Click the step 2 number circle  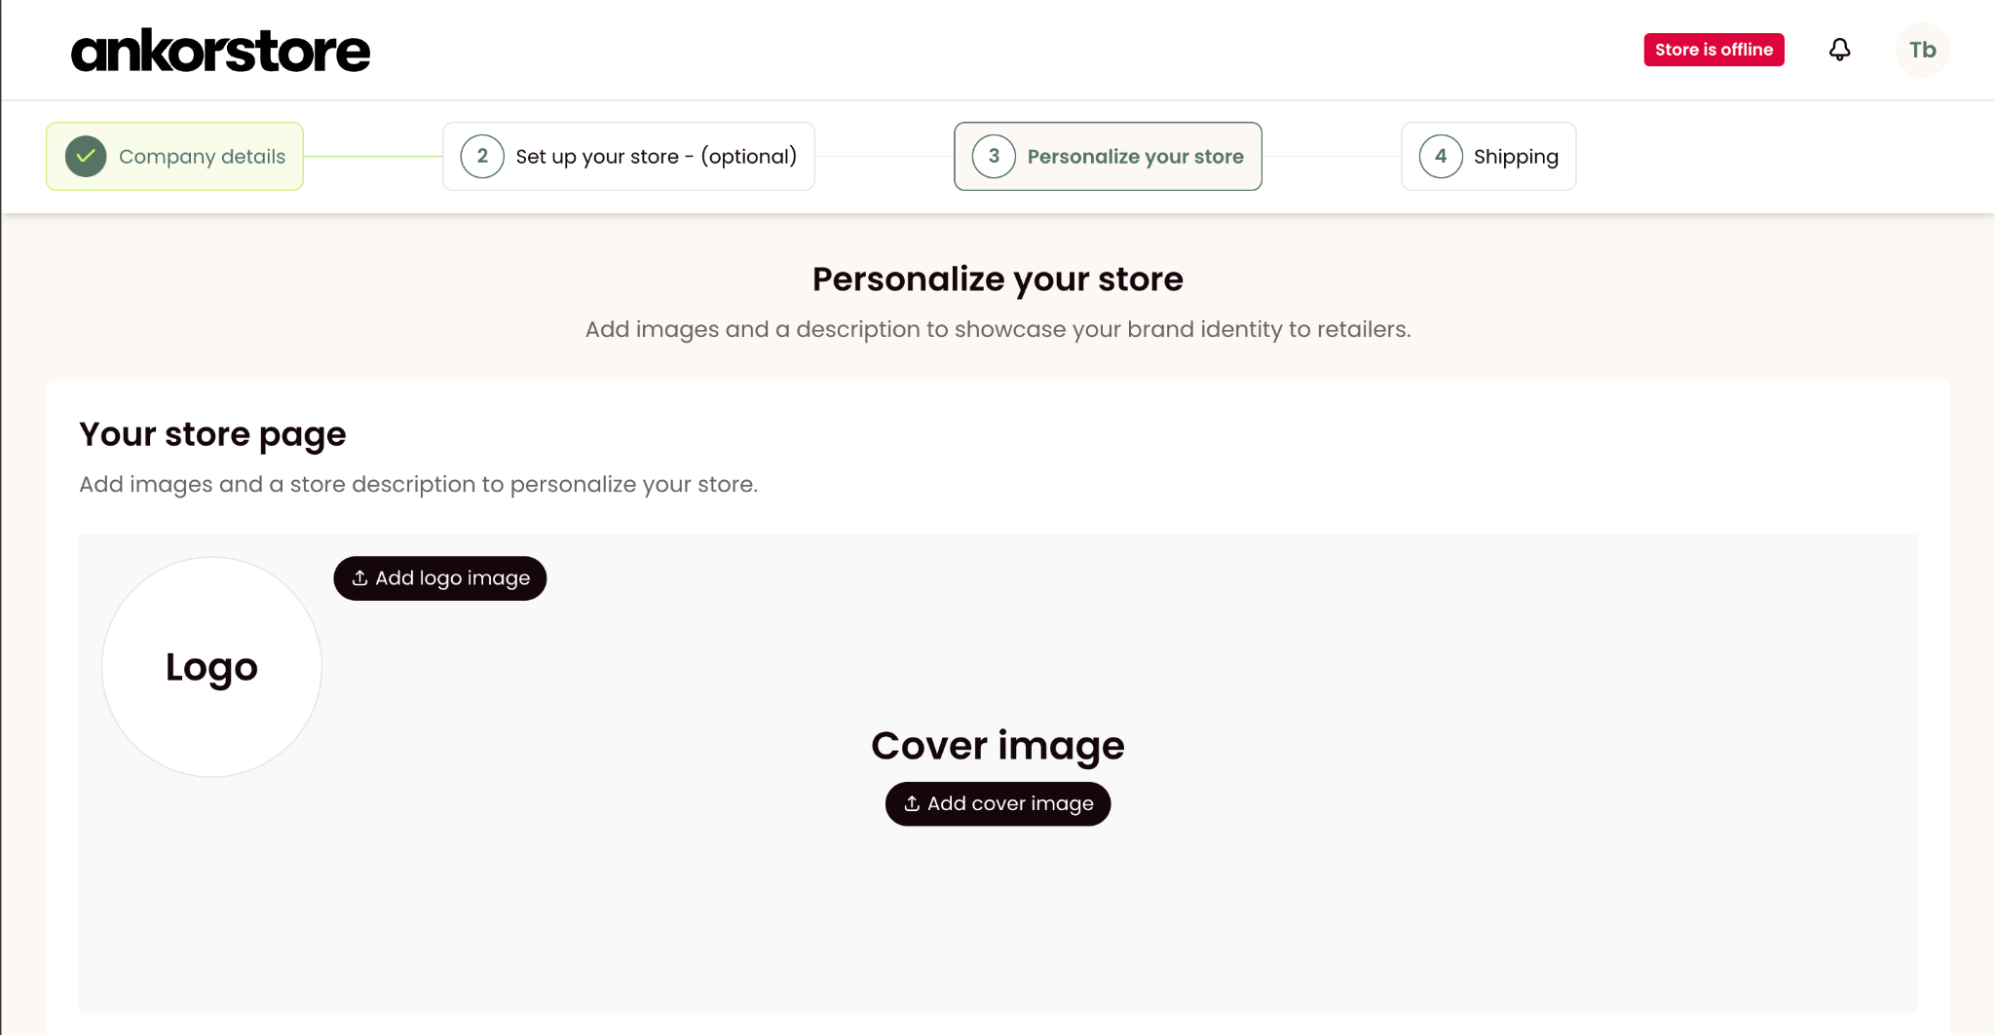pyautogui.click(x=482, y=156)
